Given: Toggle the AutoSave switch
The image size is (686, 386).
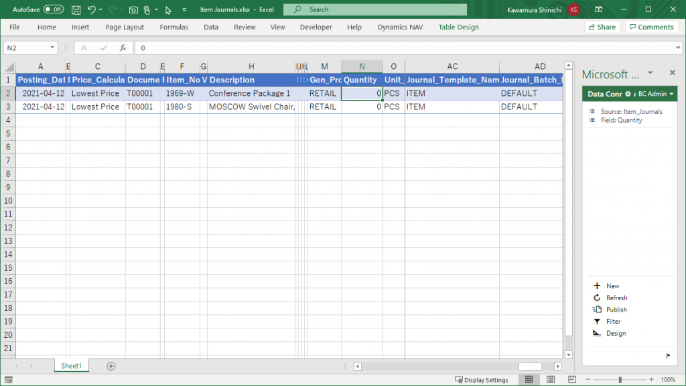Looking at the screenshot, I should tap(53, 10).
